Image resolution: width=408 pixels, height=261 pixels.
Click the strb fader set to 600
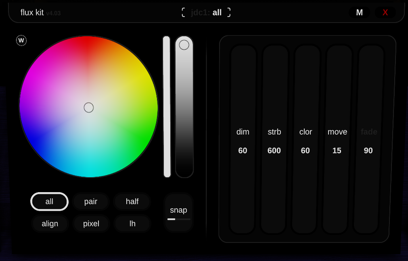point(274,139)
